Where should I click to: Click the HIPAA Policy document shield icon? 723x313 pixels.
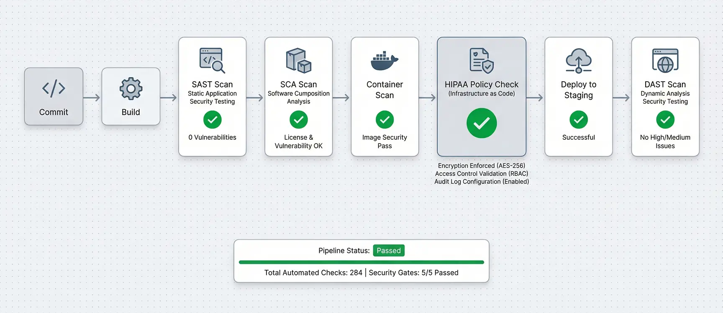point(481,60)
